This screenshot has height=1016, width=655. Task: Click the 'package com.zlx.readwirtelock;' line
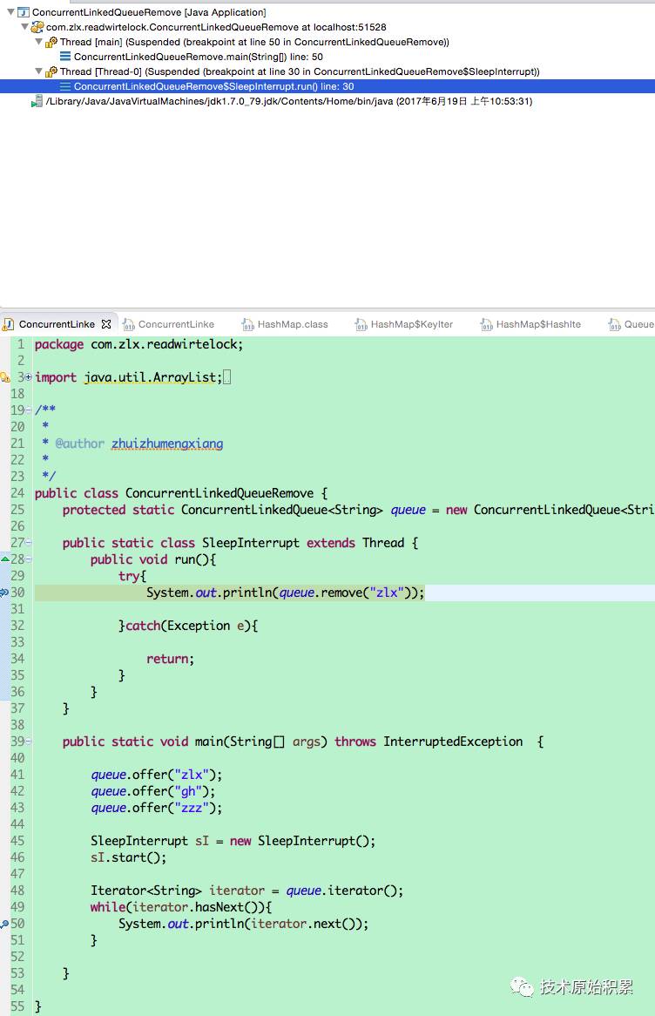click(138, 344)
